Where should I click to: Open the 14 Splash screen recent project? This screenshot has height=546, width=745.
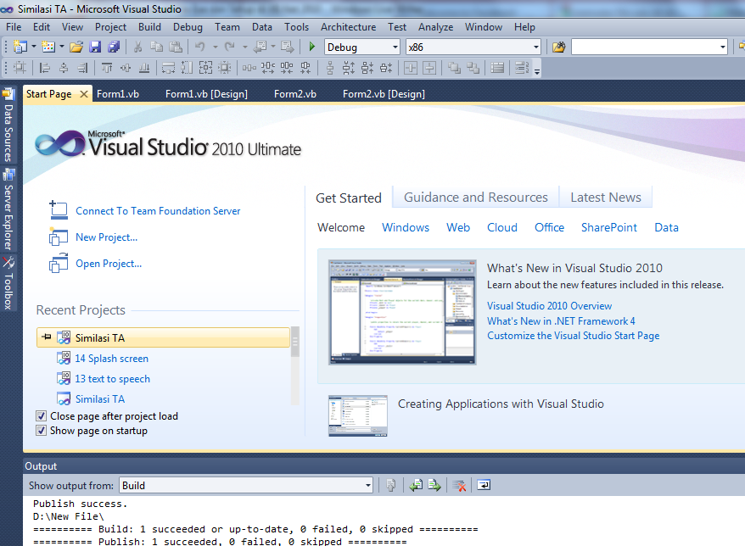112,359
